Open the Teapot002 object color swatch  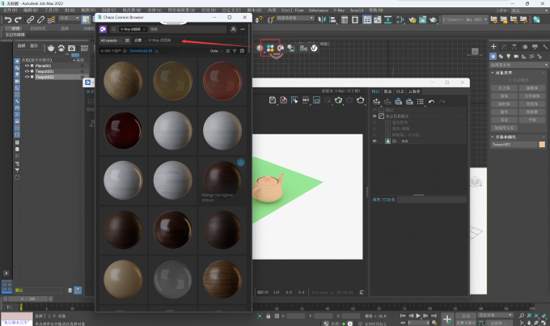pos(542,145)
